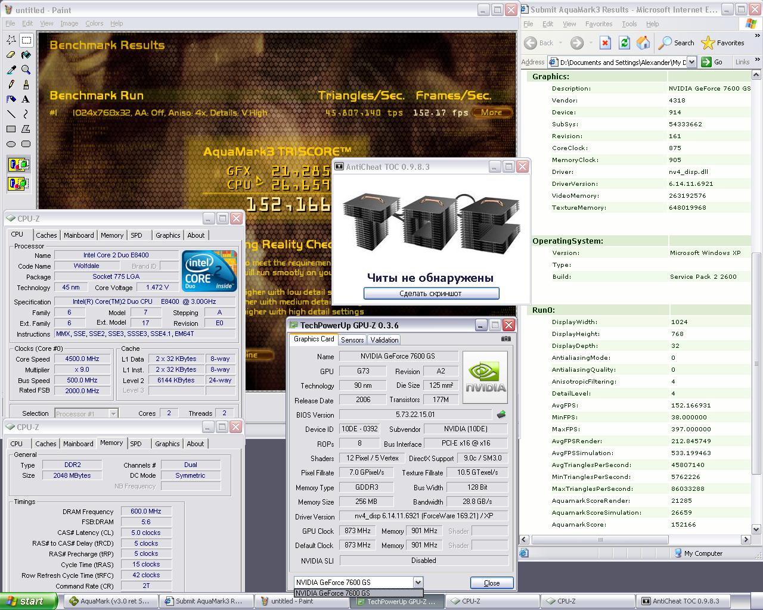Open the Colors menu in Paint
Viewport: 763px width, 610px height.
point(94,23)
